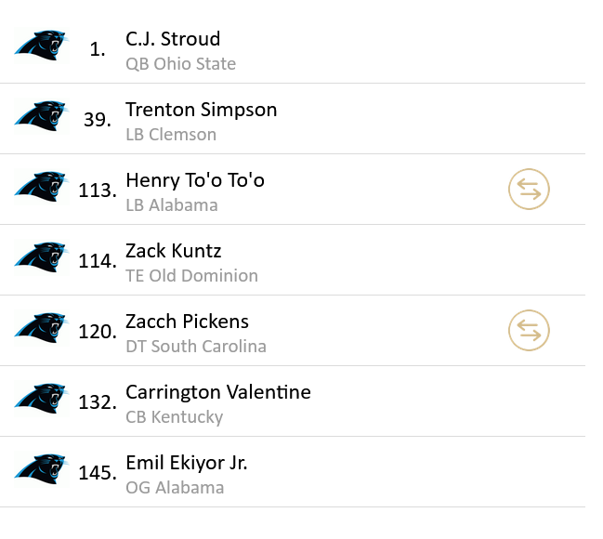The width and height of the screenshot is (603, 539).
Task: Click the Panthers logo beside Zacch Pickens
Action: pos(42,328)
